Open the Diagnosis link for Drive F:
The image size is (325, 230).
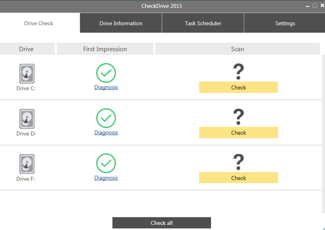click(x=106, y=178)
